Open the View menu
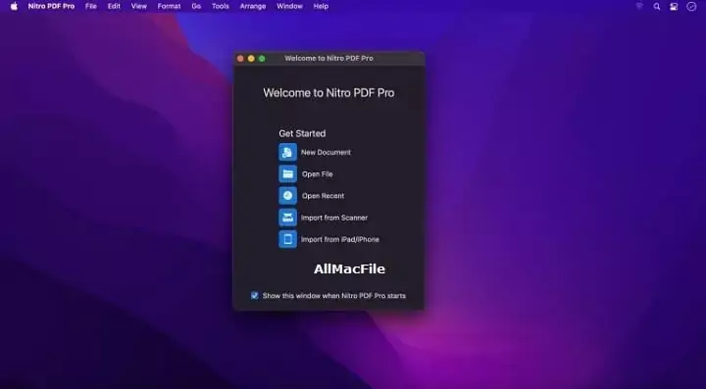706x389 pixels. 138,6
